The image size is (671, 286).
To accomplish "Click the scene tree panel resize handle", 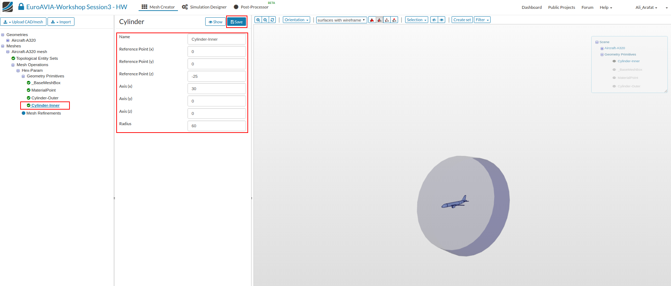I will [666, 91].
